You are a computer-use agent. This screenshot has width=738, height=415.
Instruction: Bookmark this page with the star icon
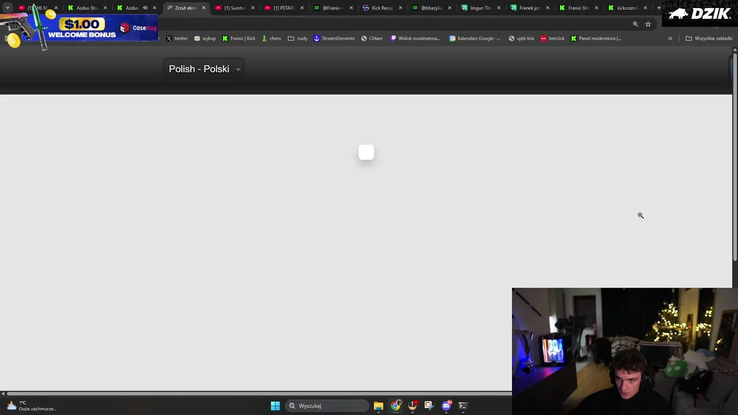[x=648, y=24]
